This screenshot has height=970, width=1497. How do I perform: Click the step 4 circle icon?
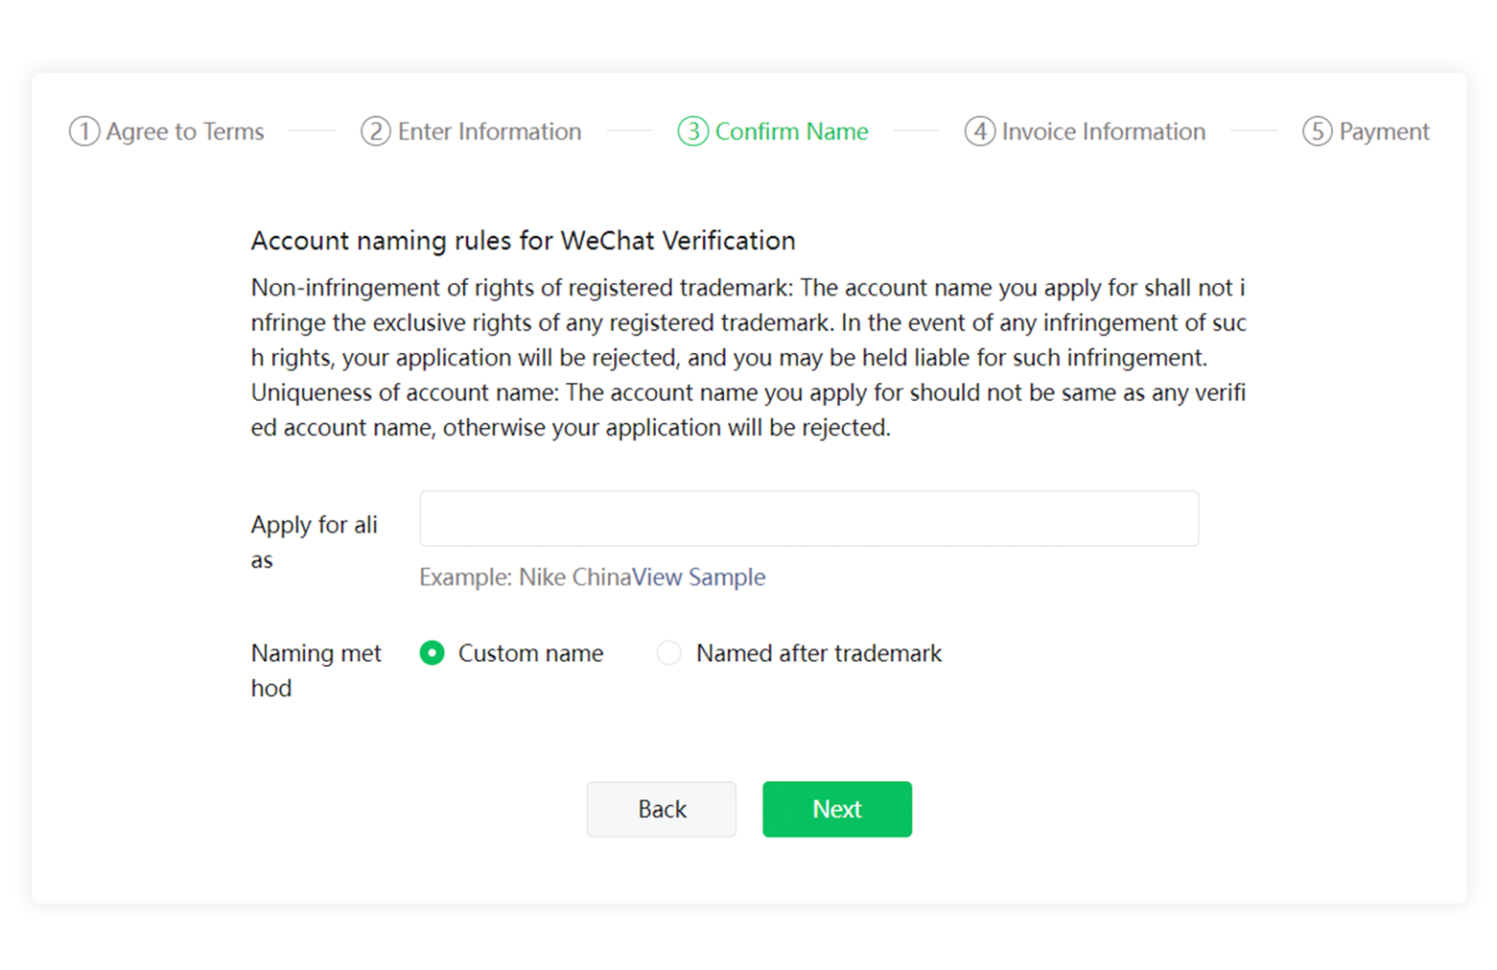click(x=979, y=131)
